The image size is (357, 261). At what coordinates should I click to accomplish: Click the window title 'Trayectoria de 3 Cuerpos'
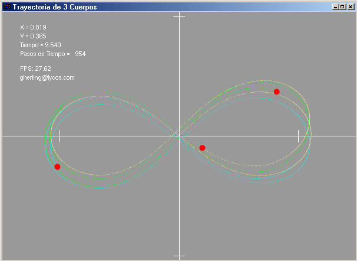pos(55,7)
